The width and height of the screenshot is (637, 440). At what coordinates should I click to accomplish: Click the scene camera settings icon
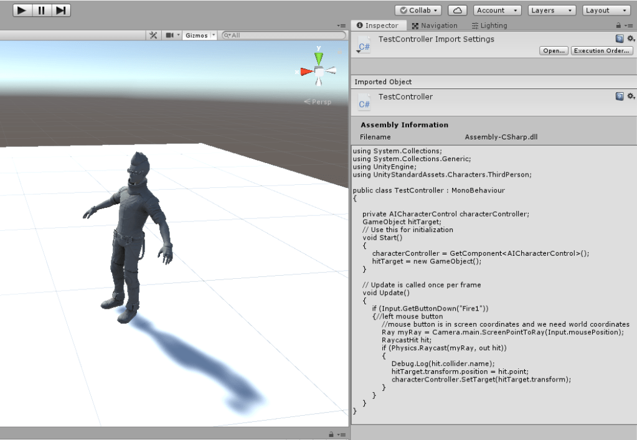coord(169,35)
